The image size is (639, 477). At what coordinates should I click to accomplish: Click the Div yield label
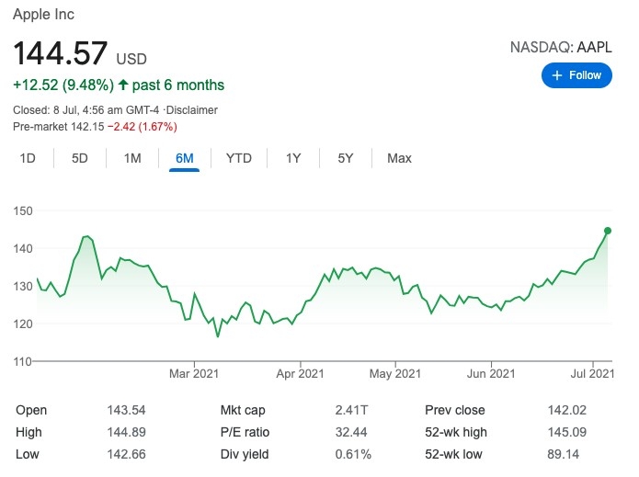pos(245,454)
